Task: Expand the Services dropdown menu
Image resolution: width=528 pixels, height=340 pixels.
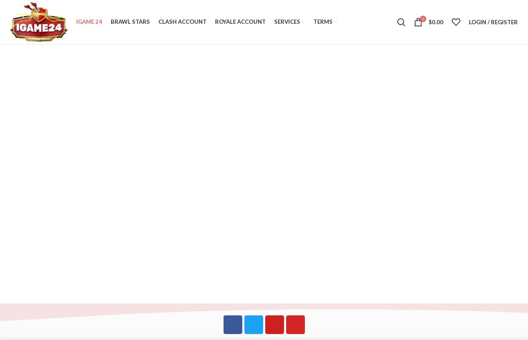Action: click(290, 22)
